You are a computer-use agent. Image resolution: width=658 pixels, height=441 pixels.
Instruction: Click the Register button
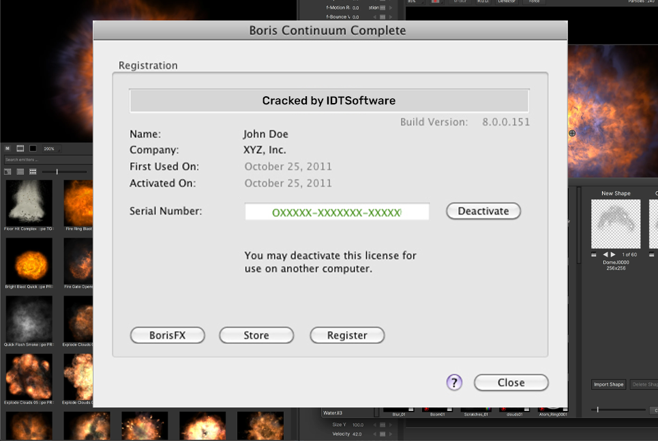[347, 335]
